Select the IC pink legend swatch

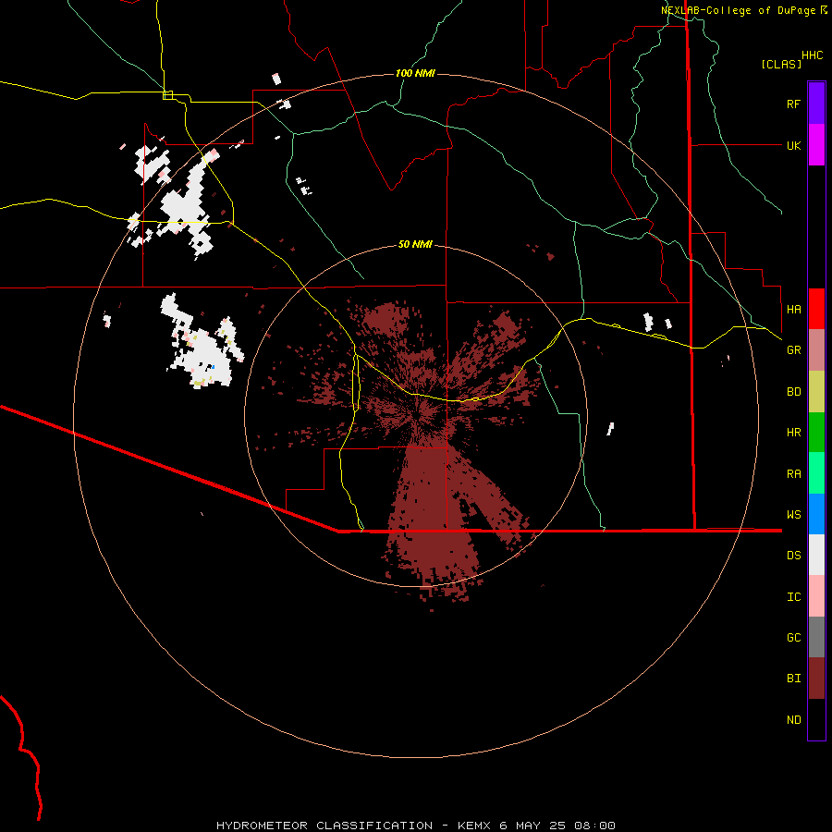(816, 596)
